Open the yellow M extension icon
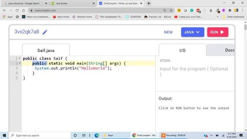247x139 pixels. (x=179, y=10)
